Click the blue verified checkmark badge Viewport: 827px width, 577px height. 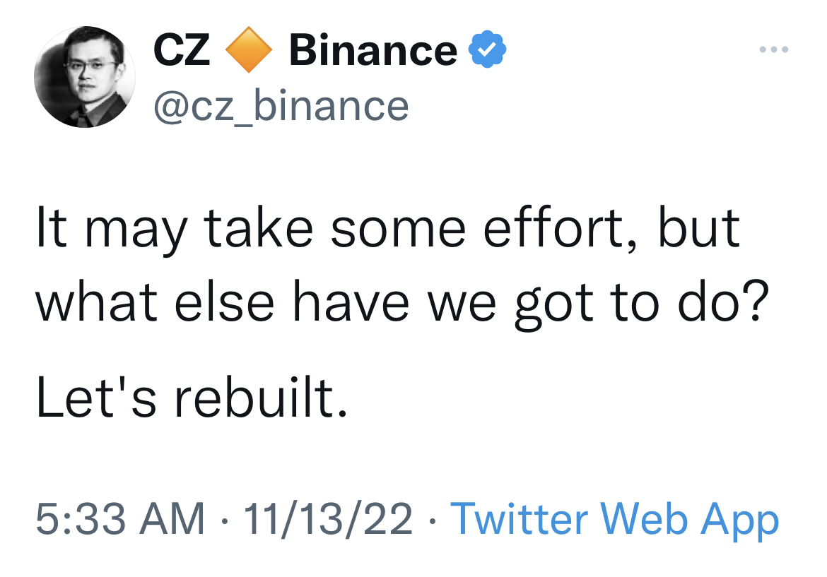coord(488,51)
